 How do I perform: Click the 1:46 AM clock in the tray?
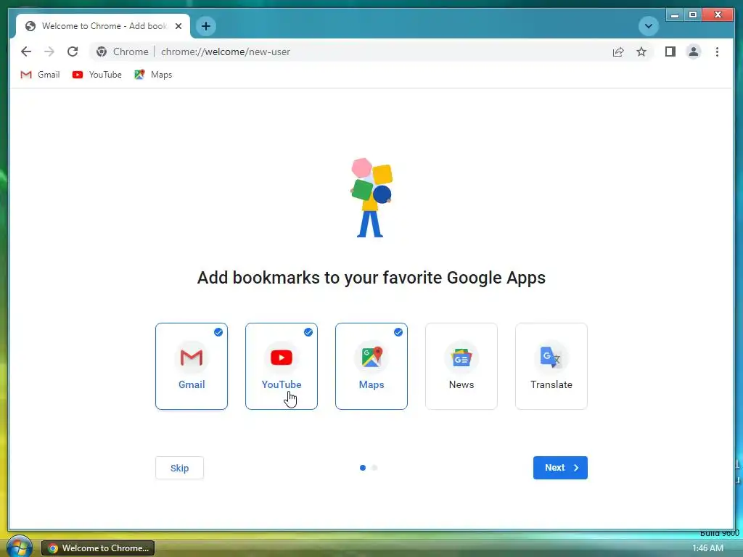coord(707,548)
